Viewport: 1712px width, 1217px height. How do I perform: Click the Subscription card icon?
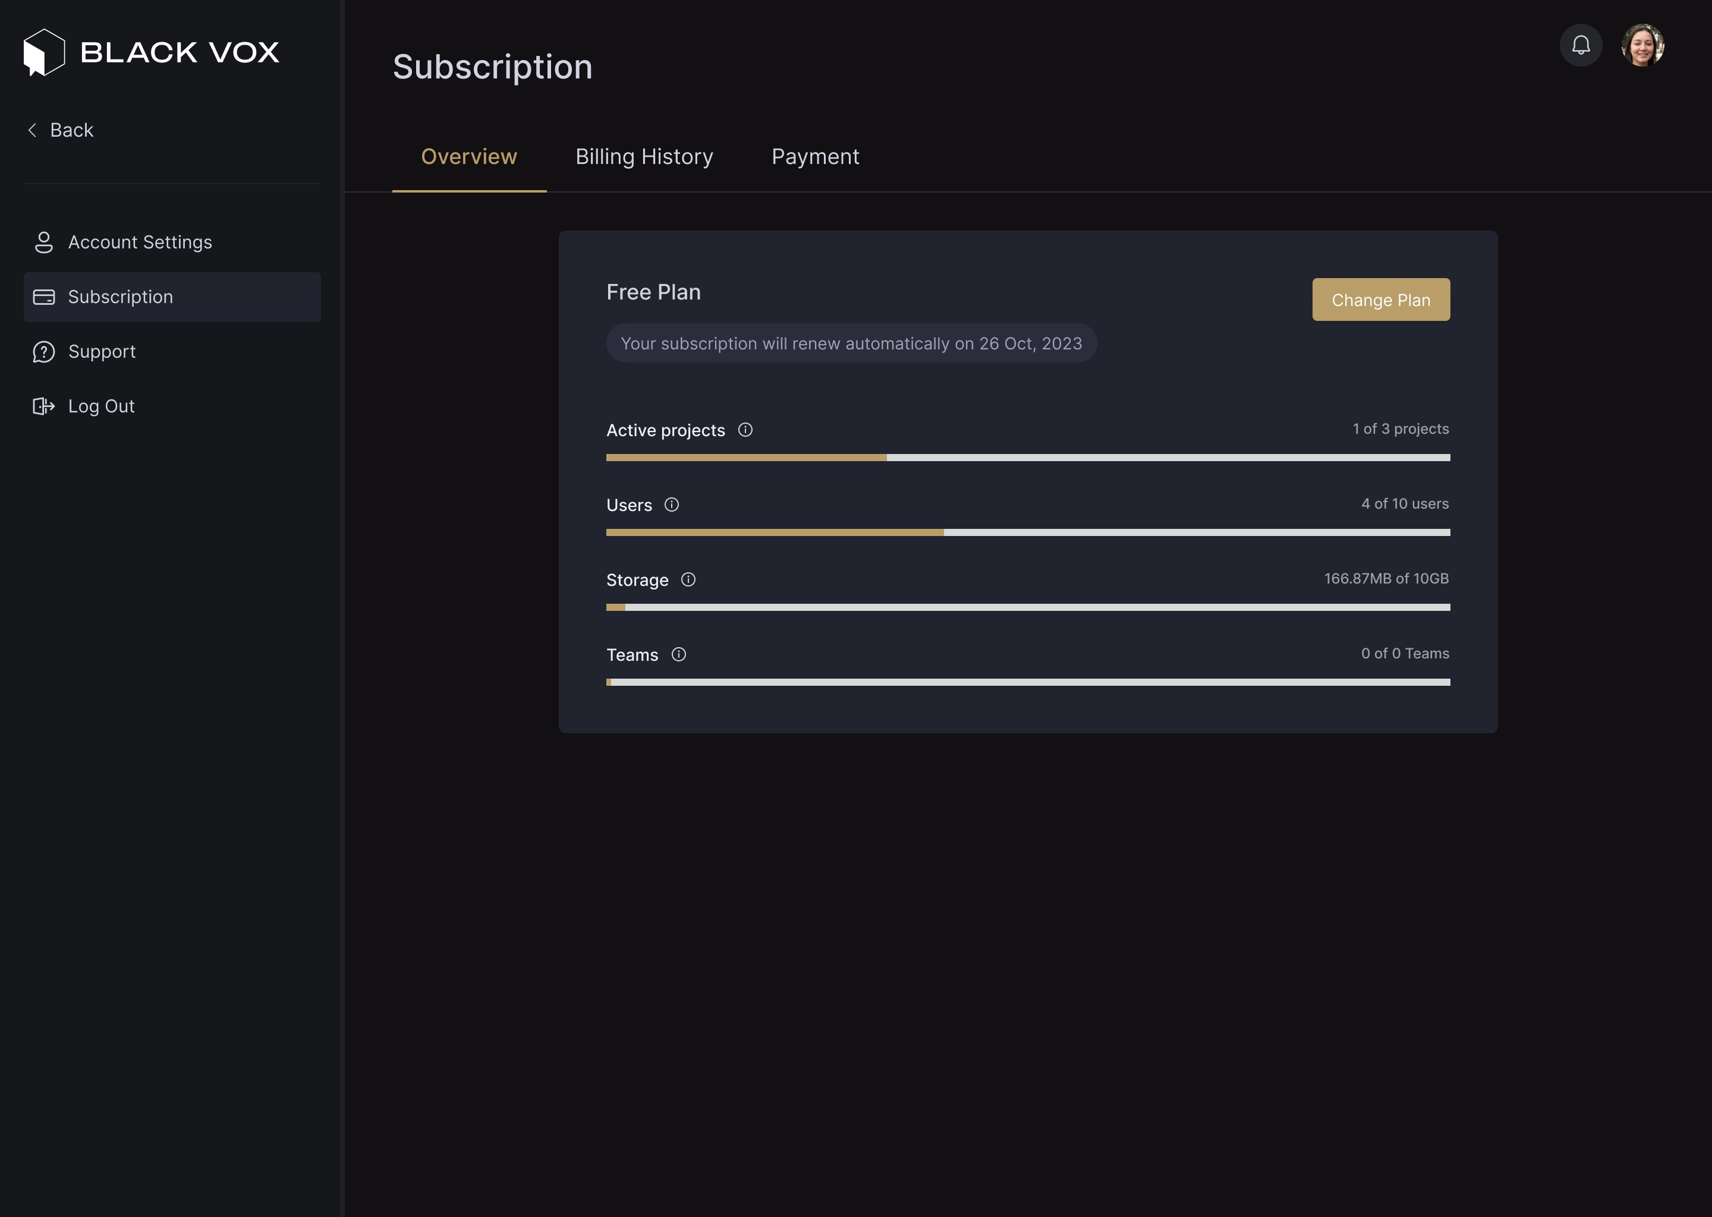43,297
